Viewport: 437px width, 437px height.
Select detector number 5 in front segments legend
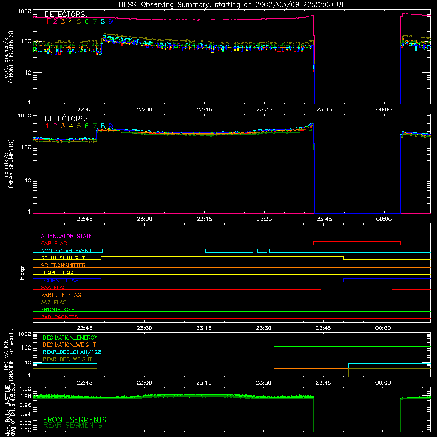(x=79, y=22)
